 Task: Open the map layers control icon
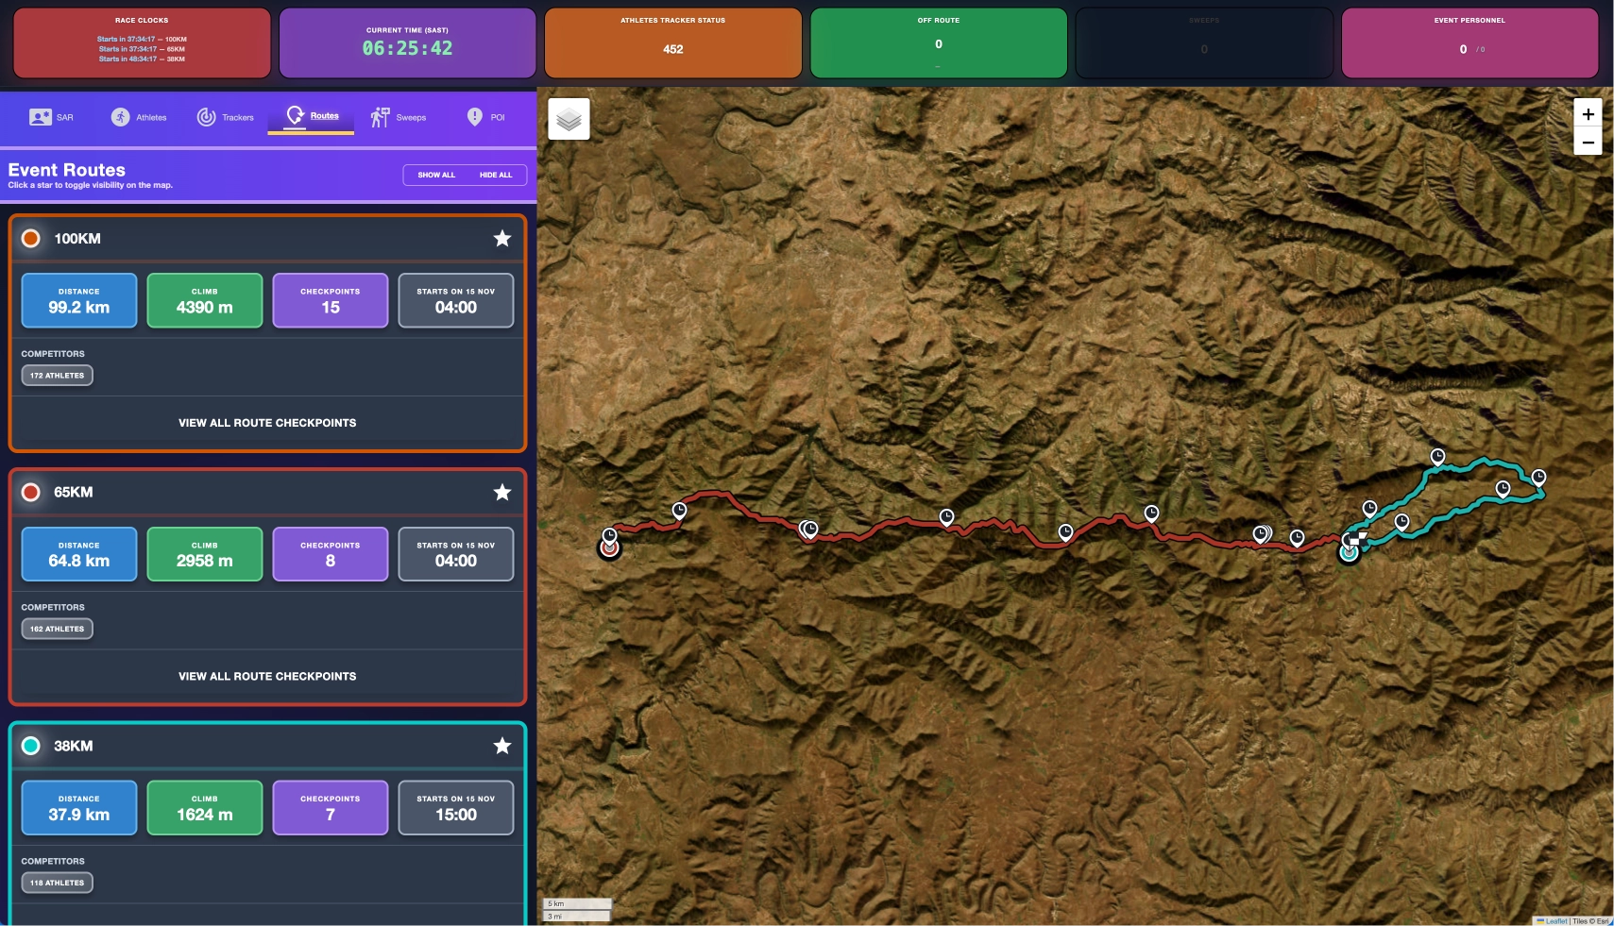(569, 119)
